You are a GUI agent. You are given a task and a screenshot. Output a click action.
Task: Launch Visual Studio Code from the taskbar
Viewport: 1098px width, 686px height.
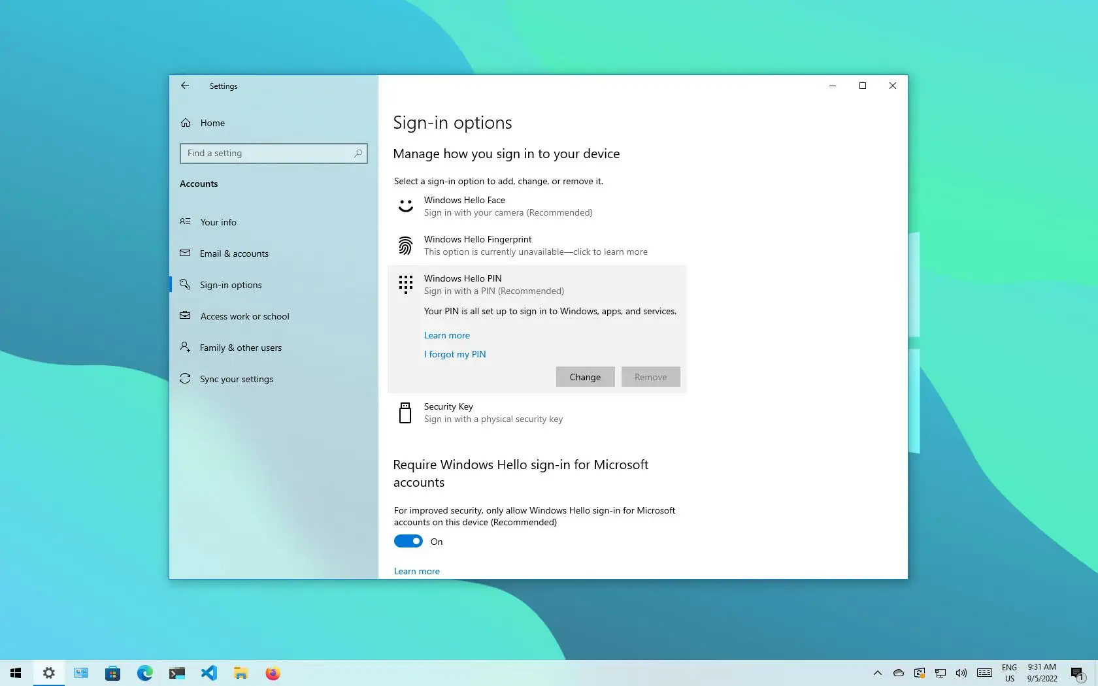point(208,674)
